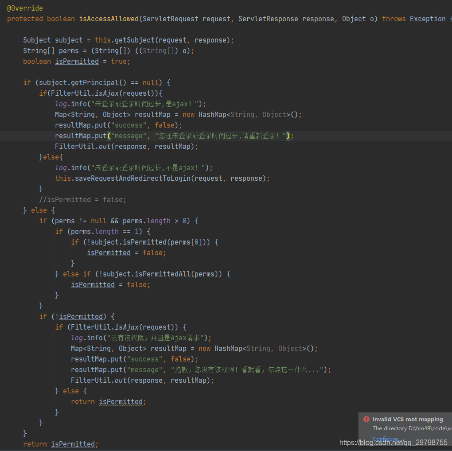Click the 'String[] perms' declaration

(51, 51)
